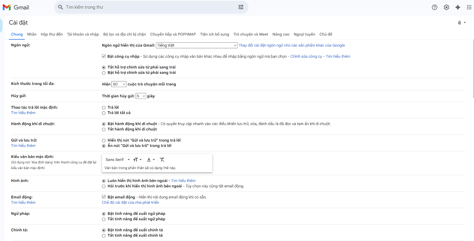Expand the text size dropdown arrow
474x241 pixels.
tap(141, 160)
